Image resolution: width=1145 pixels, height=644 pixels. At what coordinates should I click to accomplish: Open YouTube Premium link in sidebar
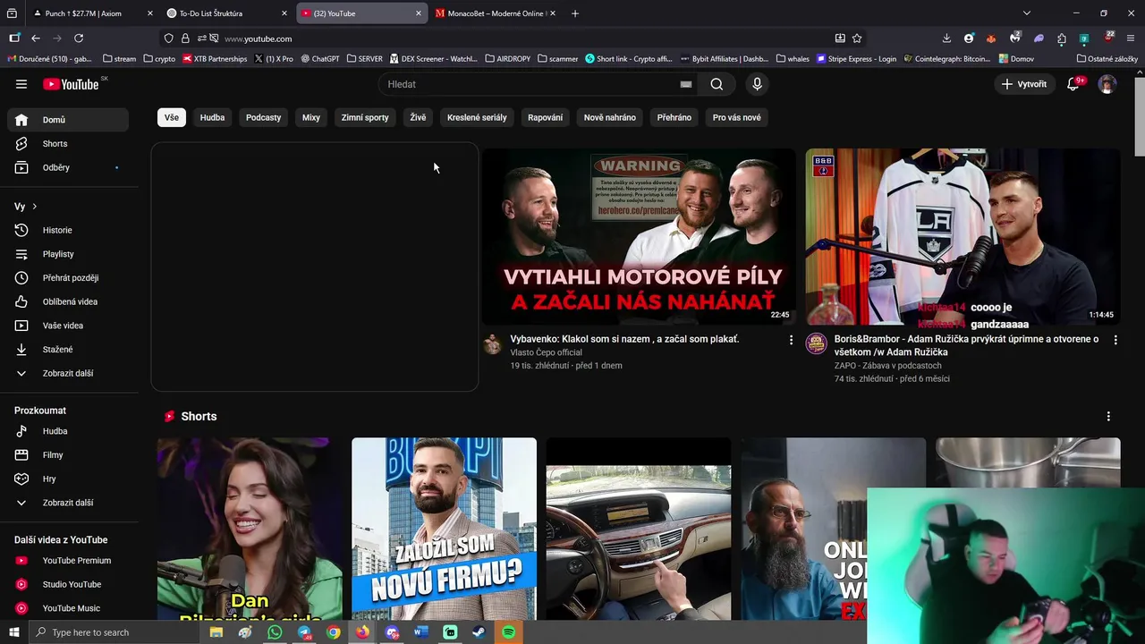[x=67, y=560]
